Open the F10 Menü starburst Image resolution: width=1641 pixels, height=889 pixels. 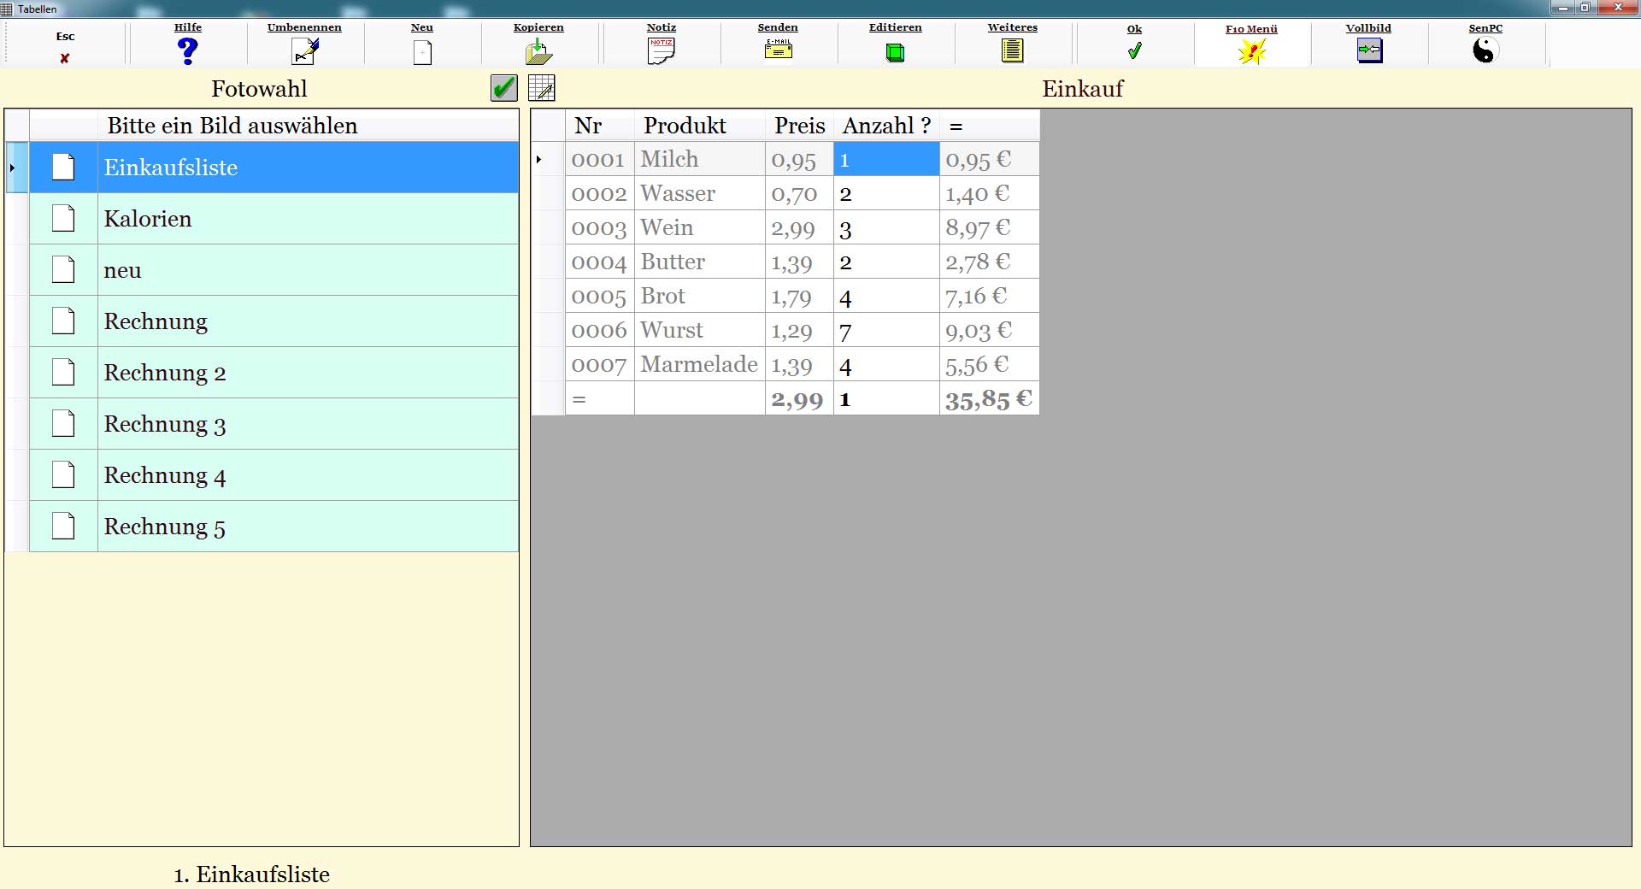coord(1251,52)
